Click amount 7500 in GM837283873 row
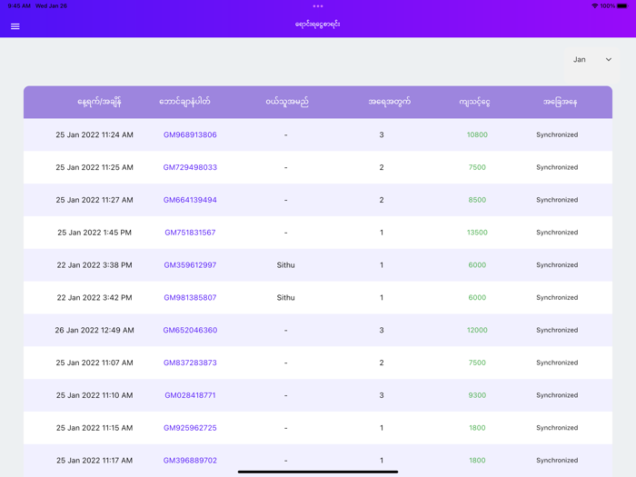Image resolution: width=636 pixels, height=477 pixels. pyautogui.click(x=477, y=363)
